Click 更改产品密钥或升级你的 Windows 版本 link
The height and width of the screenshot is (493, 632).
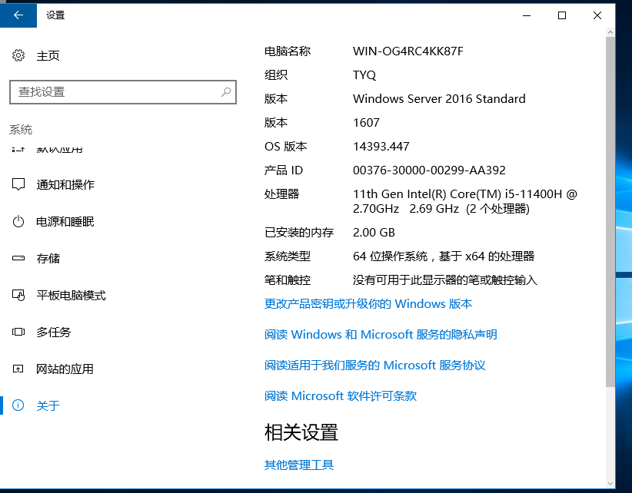click(368, 304)
